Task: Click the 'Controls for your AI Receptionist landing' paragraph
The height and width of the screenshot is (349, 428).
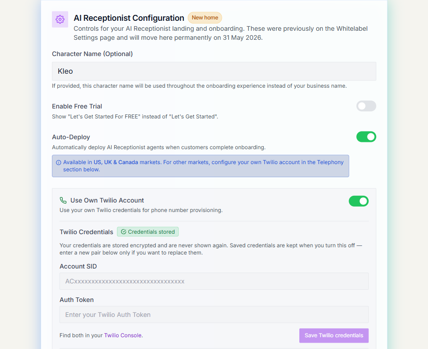Action: (221, 33)
